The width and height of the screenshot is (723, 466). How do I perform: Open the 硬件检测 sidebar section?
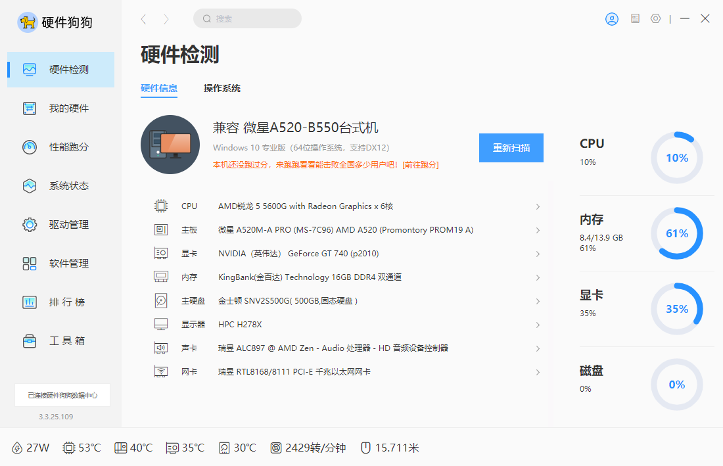pos(61,70)
